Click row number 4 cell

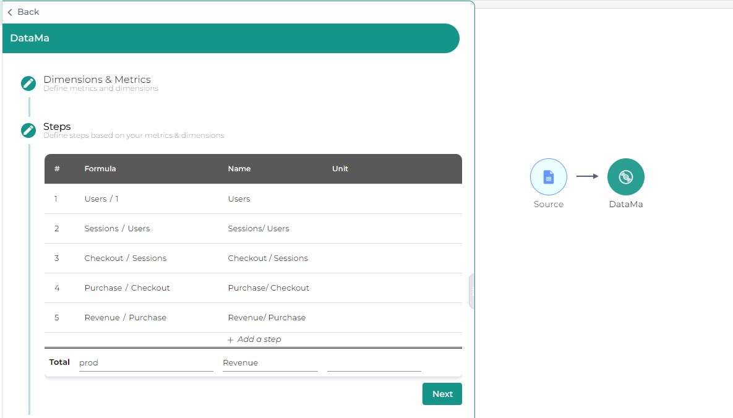[x=57, y=288]
